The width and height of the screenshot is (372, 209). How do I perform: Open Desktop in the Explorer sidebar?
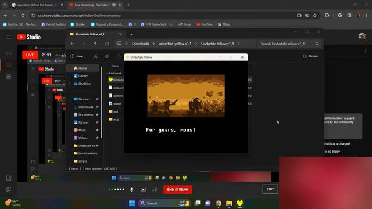[x=84, y=99]
